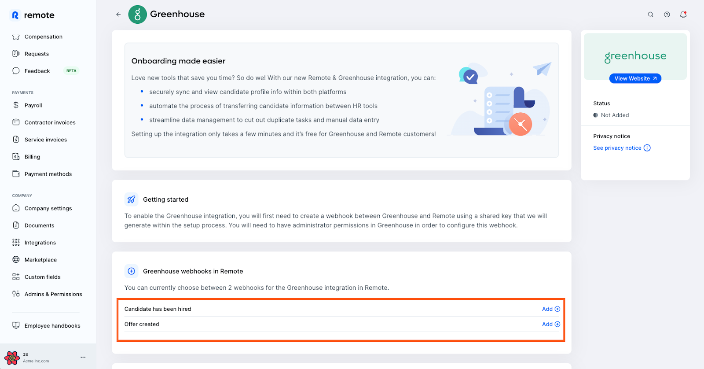
Task: Click the green Greenhouse logo icon
Action: [x=137, y=15]
